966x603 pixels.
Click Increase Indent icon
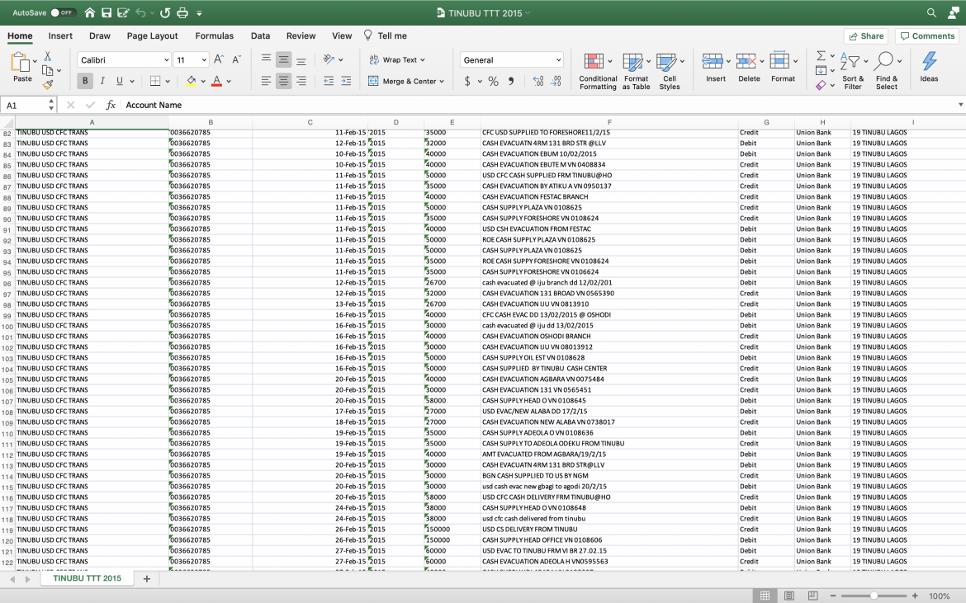pyautogui.click(x=346, y=81)
